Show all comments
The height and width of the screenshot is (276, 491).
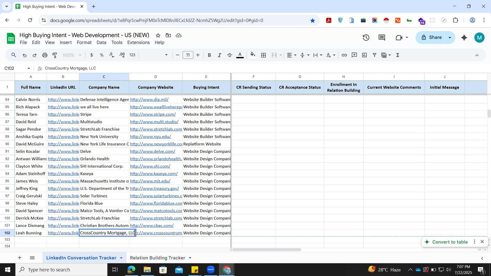(382, 38)
